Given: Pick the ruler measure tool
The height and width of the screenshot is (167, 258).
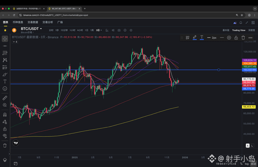Looking at the screenshot, I should tap(5, 98).
